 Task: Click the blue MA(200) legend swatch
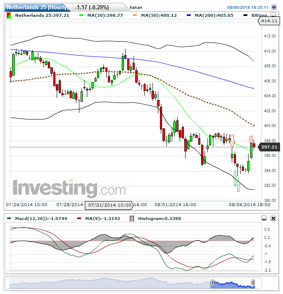pyautogui.click(x=189, y=16)
